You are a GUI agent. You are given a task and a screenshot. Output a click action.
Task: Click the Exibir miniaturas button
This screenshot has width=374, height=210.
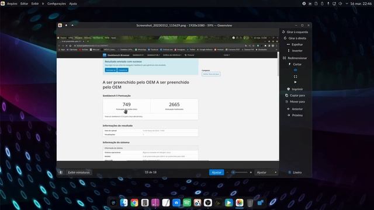(x=79, y=172)
